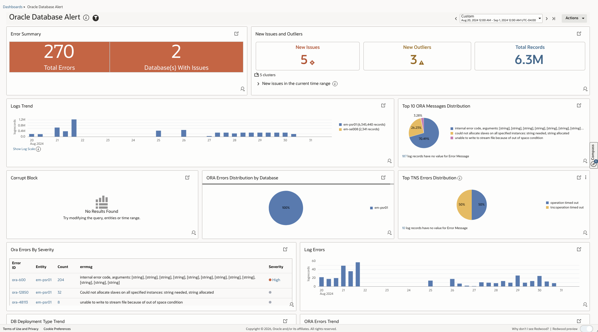Click the Show Log Scale info icon
This screenshot has height=332, width=598.
tap(38, 149)
